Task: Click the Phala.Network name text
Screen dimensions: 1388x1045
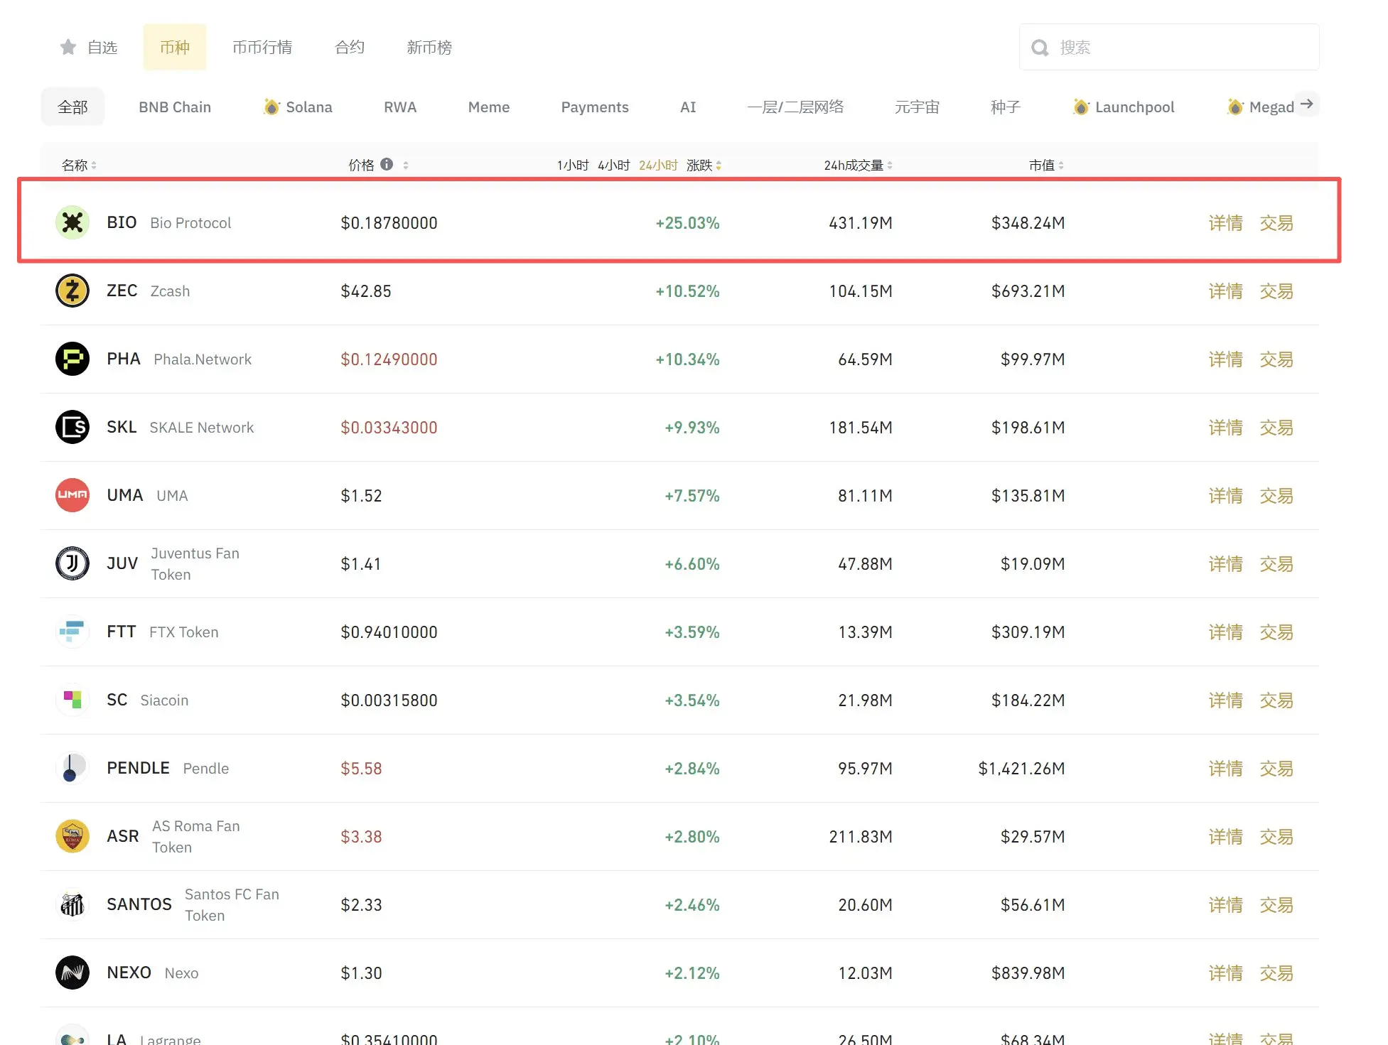Action: pos(203,359)
